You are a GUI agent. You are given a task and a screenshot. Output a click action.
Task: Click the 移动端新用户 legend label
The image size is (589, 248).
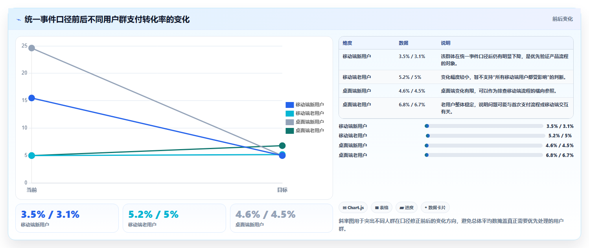click(x=310, y=105)
